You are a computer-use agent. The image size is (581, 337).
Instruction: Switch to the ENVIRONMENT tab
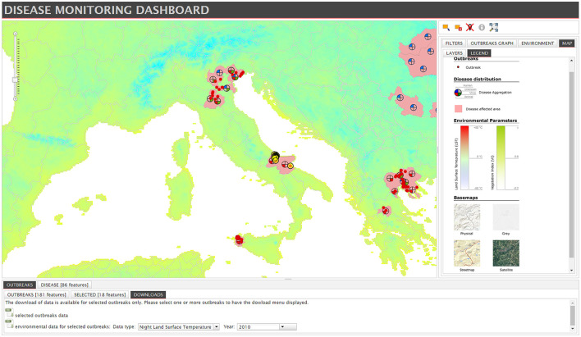point(538,43)
